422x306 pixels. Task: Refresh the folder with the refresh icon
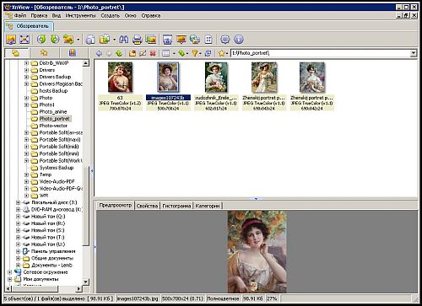coord(208,53)
